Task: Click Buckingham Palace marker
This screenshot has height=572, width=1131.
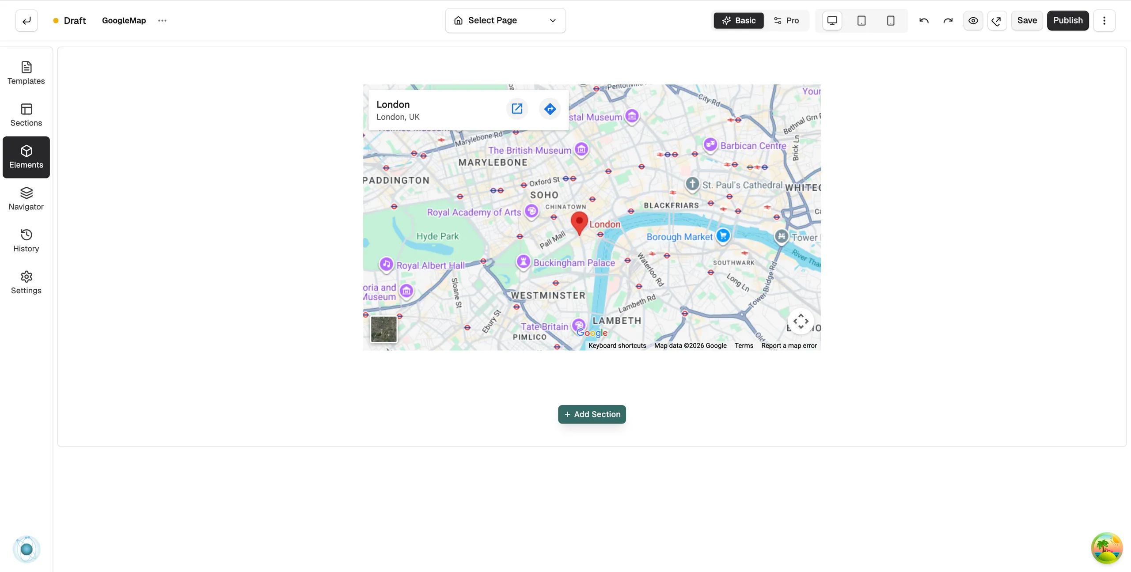Action: (x=524, y=262)
